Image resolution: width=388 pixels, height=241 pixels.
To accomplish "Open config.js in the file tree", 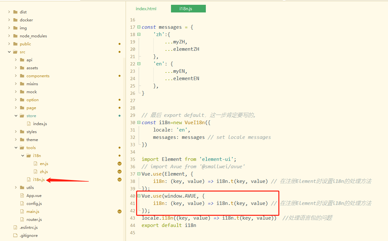I will click(34, 203).
